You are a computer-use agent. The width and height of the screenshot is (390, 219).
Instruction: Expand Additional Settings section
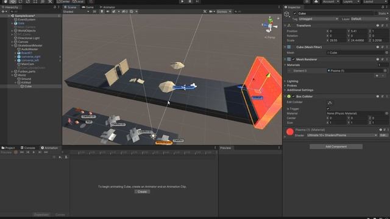(300, 90)
